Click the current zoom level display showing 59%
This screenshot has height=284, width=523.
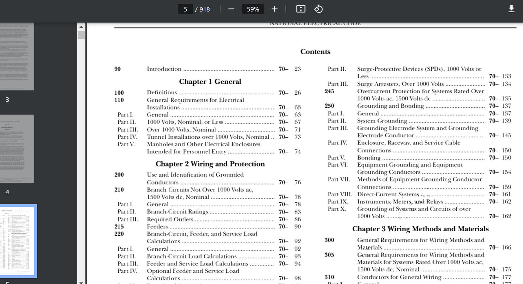tap(253, 9)
